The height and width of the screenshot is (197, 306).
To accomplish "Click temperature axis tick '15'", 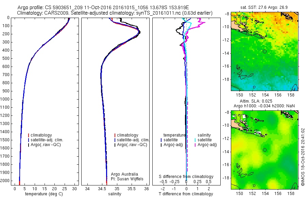I will 45,189.
